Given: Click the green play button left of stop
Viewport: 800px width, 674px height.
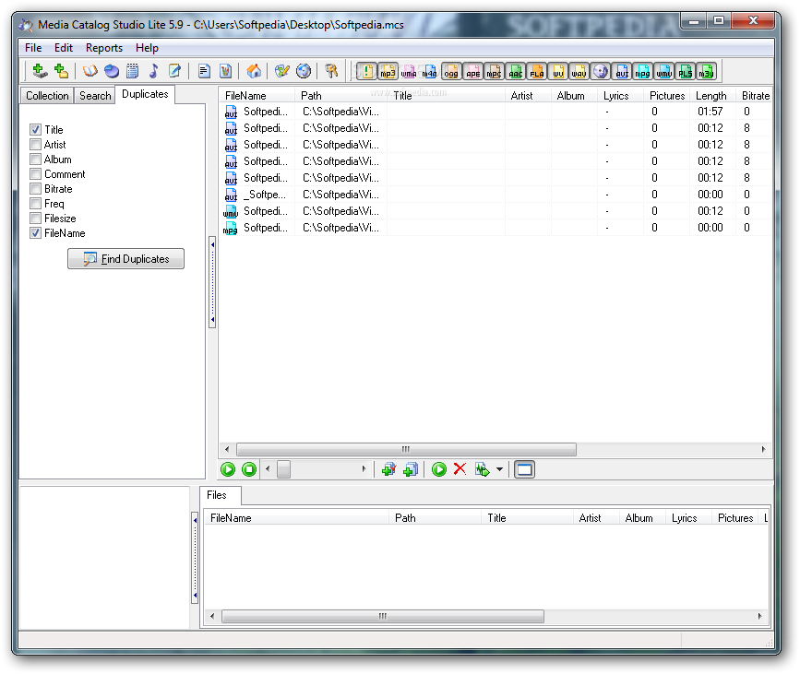Looking at the screenshot, I should [x=228, y=469].
